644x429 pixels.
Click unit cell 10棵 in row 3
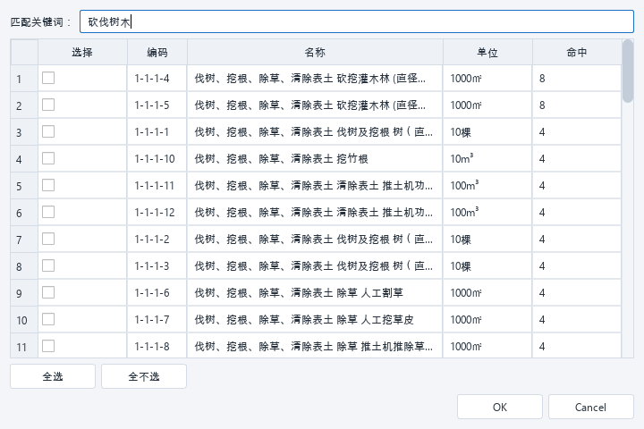(x=487, y=131)
